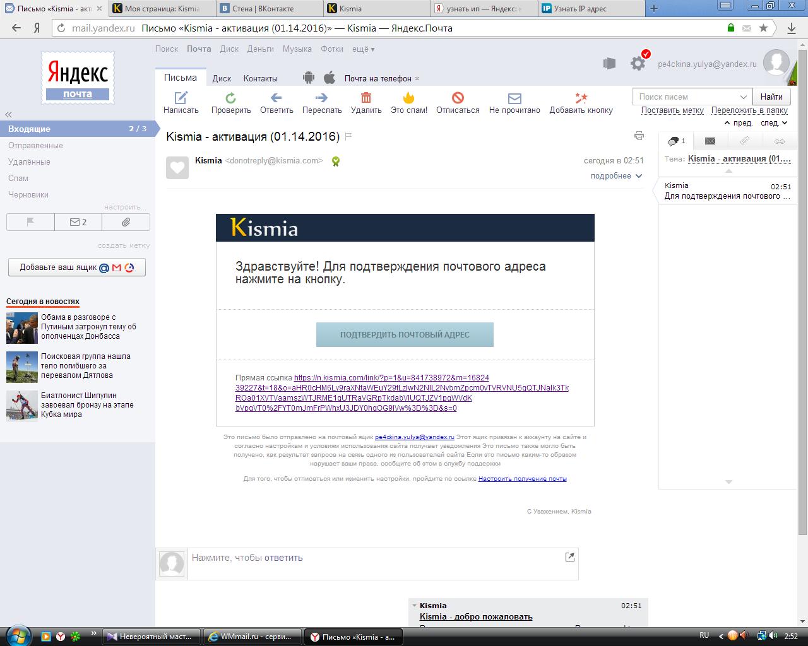Click the Переслать forward arrow
This screenshot has height=646, width=808.
321,97
